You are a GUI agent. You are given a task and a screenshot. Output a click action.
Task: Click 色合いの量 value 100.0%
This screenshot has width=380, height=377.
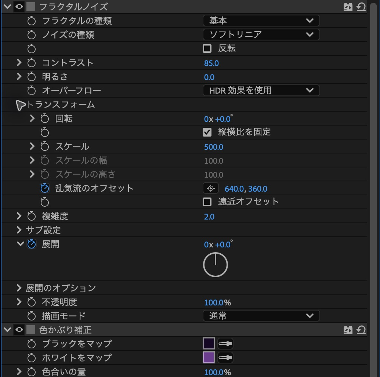pos(217,372)
